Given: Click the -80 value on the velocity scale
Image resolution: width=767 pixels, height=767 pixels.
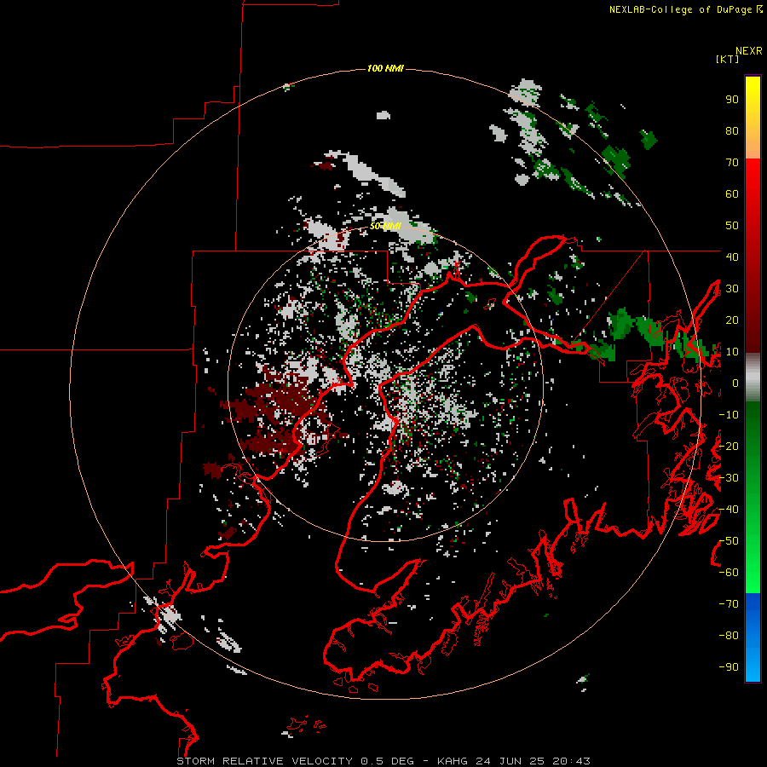Looking at the screenshot, I should click(729, 636).
